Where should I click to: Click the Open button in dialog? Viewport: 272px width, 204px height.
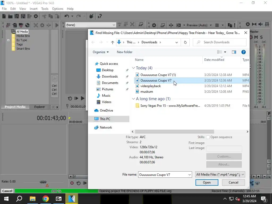click(207, 182)
